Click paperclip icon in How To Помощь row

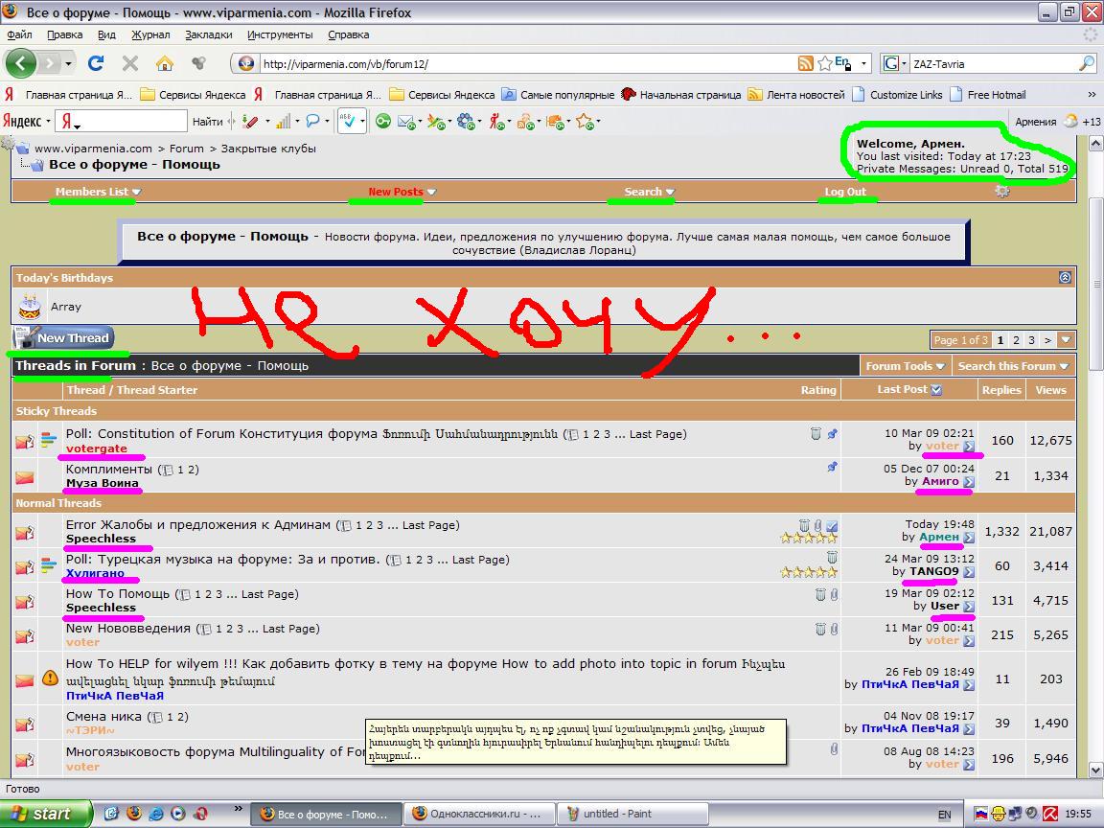pos(834,594)
